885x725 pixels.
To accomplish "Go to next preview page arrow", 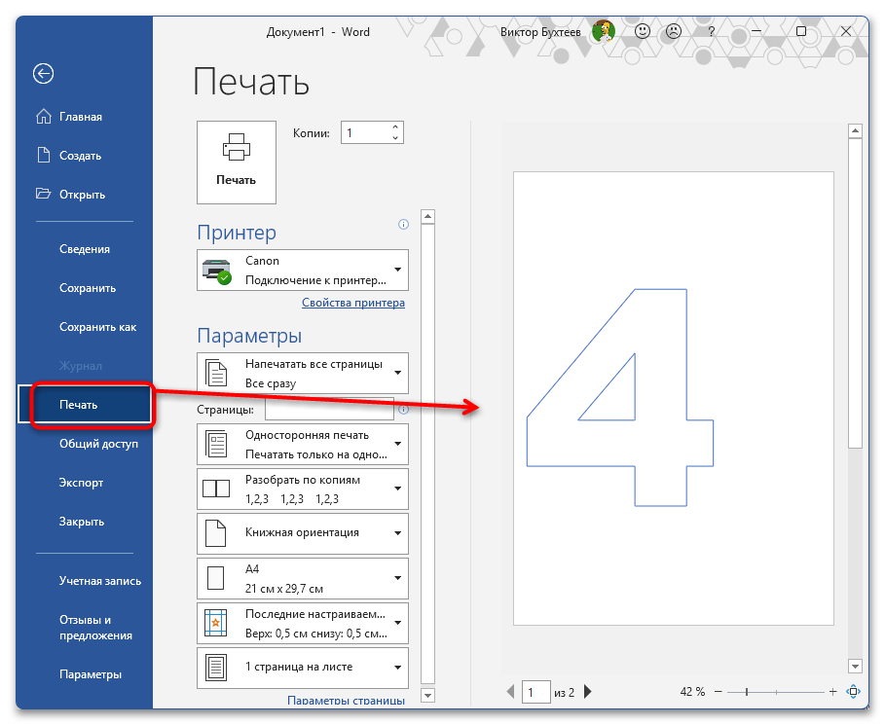I will pyautogui.click(x=588, y=693).
